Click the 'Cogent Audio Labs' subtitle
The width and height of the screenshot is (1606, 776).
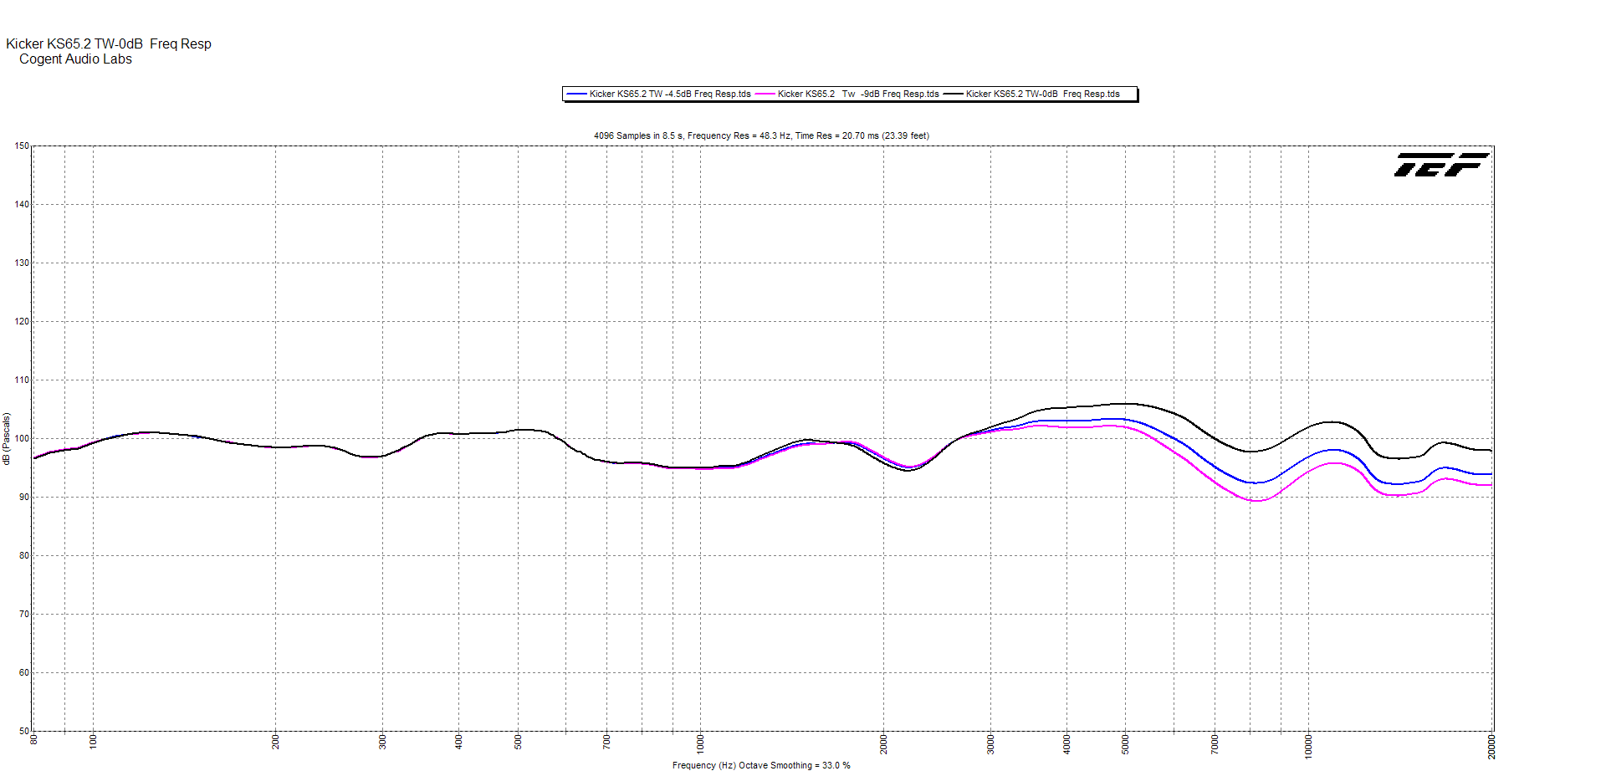(x=75, y=59)
